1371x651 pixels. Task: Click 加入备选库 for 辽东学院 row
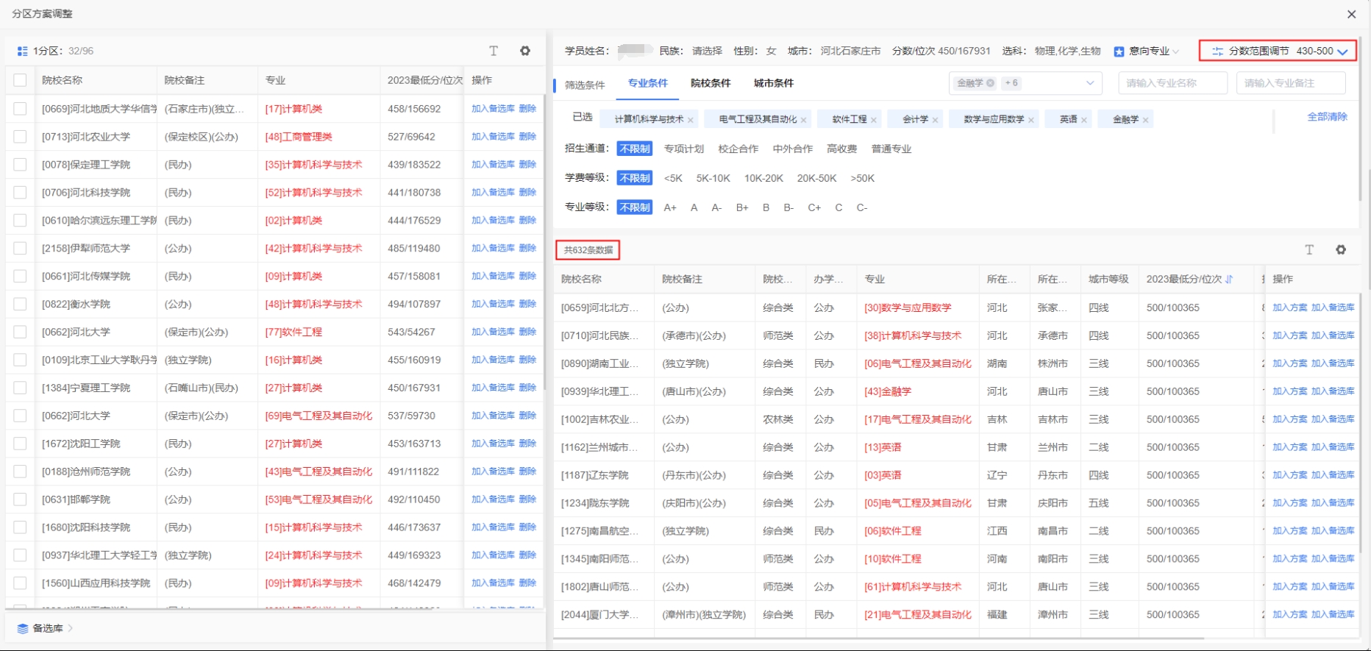(x=1333, y=475)
